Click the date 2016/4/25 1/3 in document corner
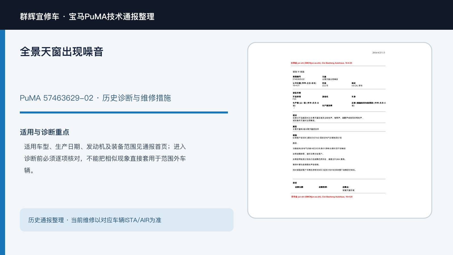Screen dimensions: 453x255 coord(379,53)
